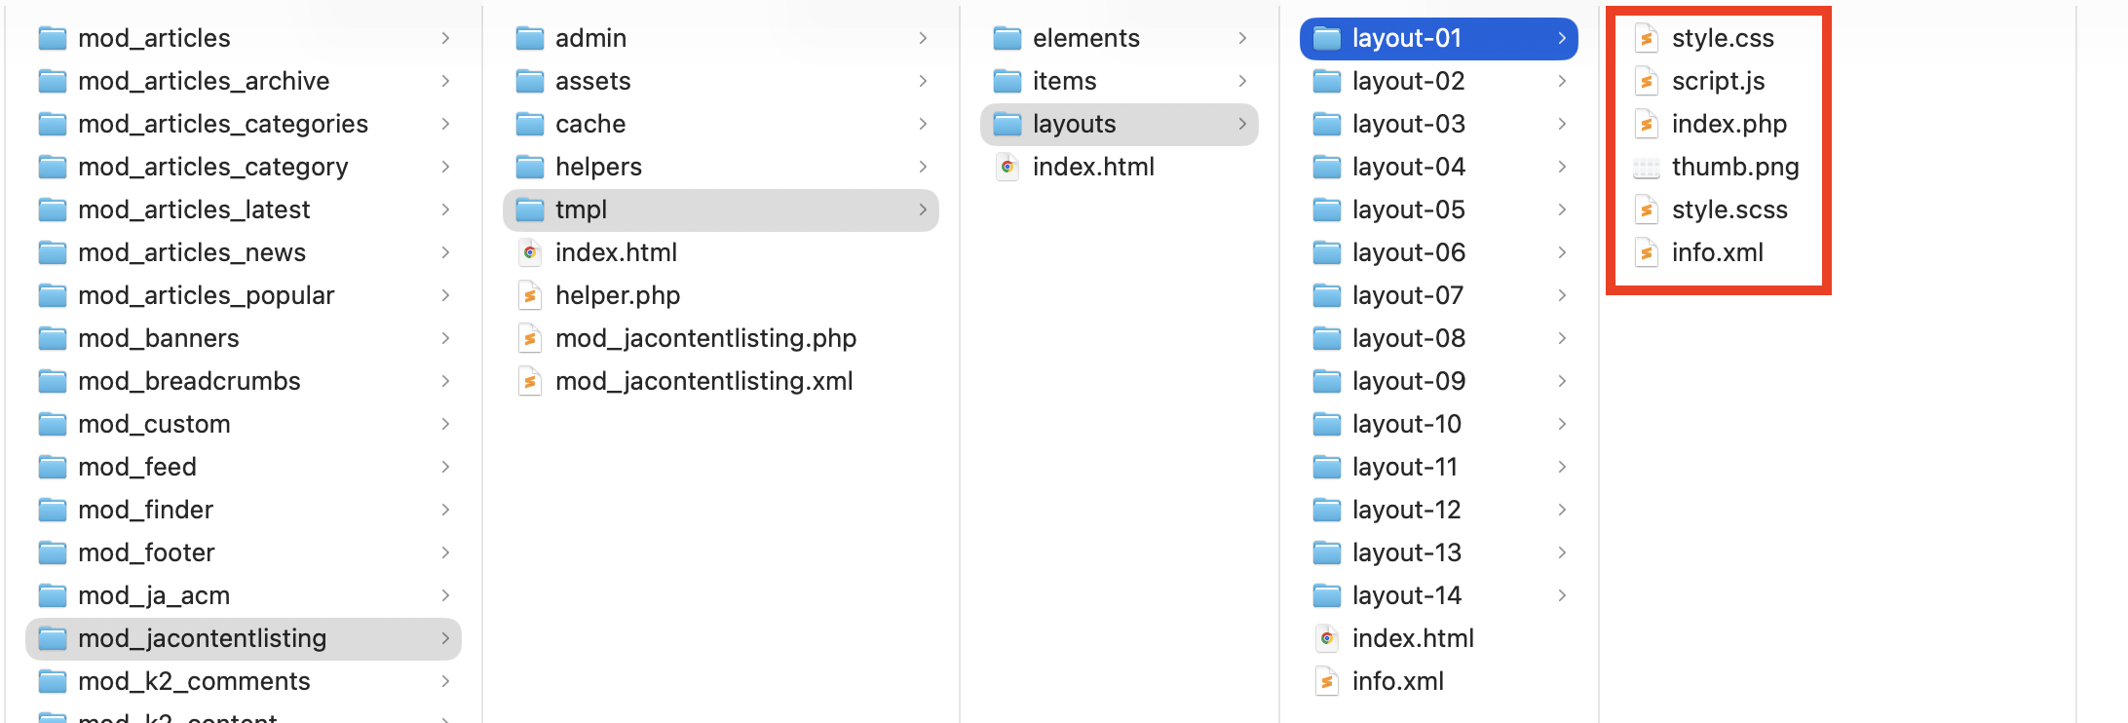The width and height of the screenshot is (2128, 723).
Task: Expand layout-10 with its chevron
Action: 1562,424
